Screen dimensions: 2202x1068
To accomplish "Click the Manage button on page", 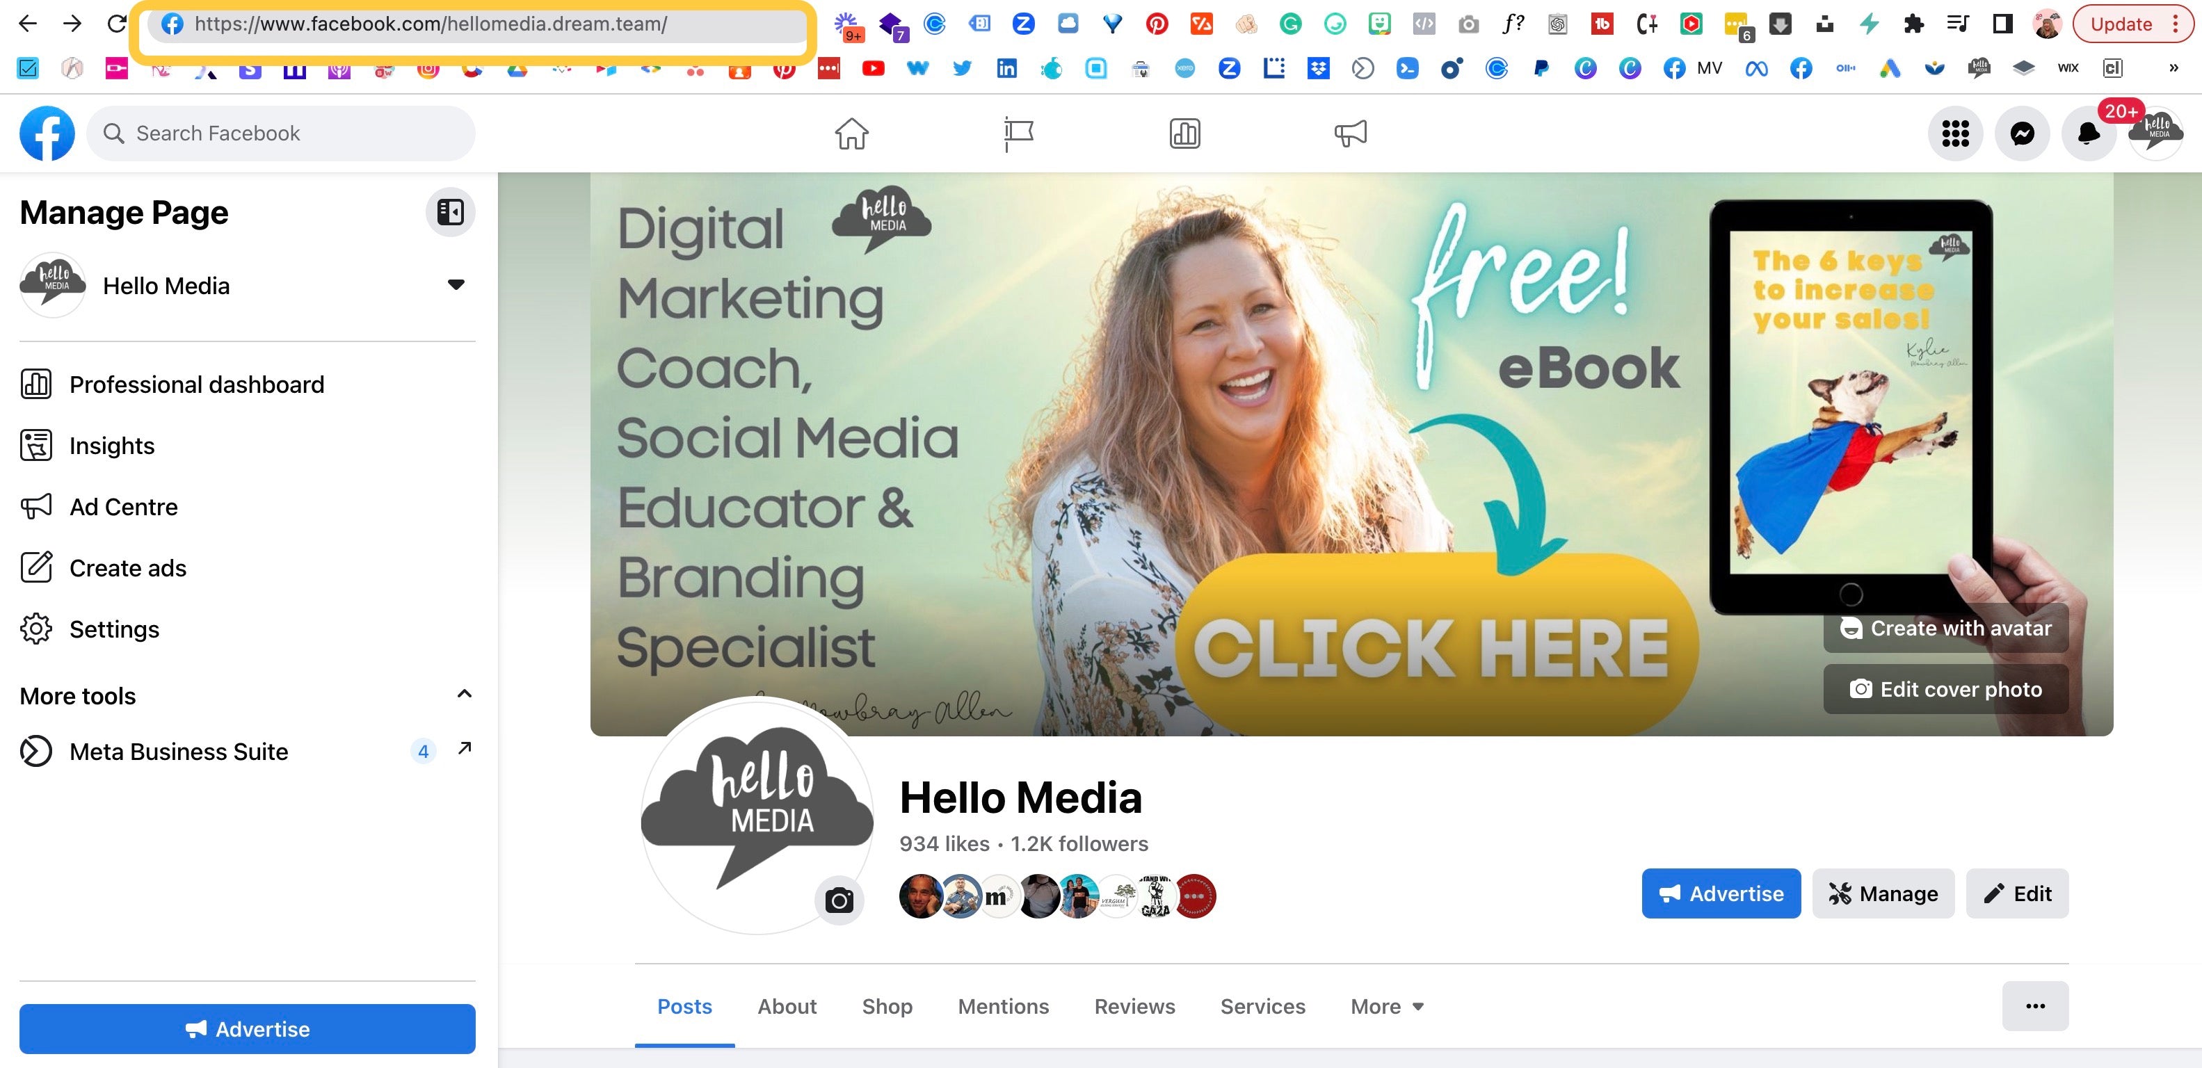I will click(x=1883, y=894).
